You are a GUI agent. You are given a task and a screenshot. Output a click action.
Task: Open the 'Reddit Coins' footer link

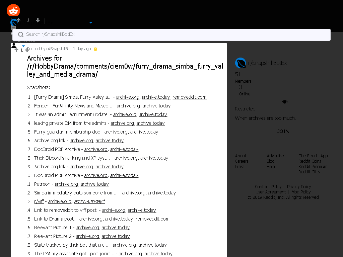(310, 161)
